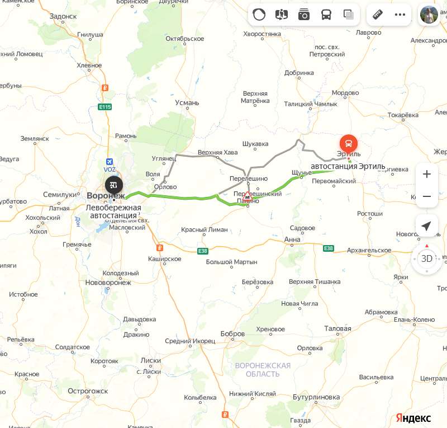Click the red Эртиль bus station pin
This screenshot has width=447, height=428.
(x=348, y=143)
